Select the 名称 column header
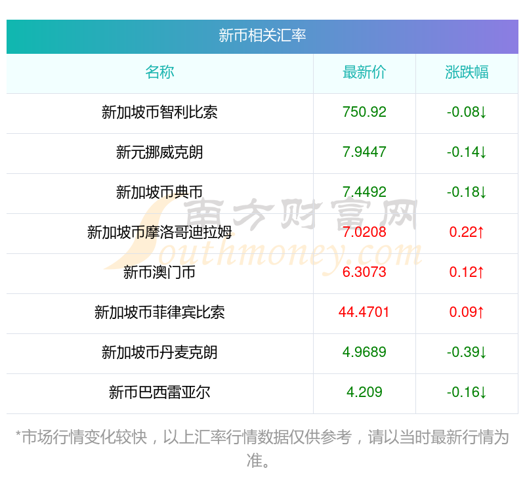This screenshot has width=525, height=481. click(x=159, y=72)
